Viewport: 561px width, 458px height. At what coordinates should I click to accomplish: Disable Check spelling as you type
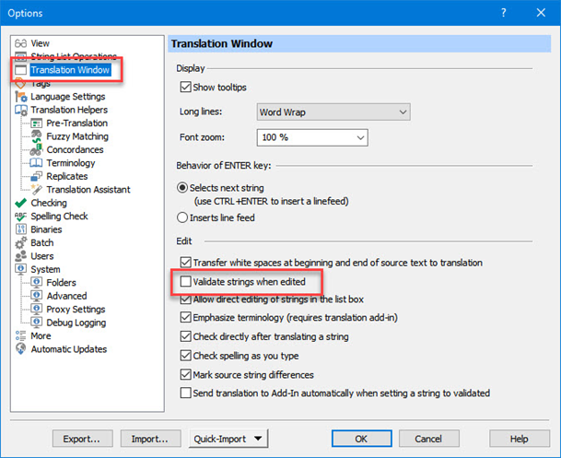tap(188, 356)
